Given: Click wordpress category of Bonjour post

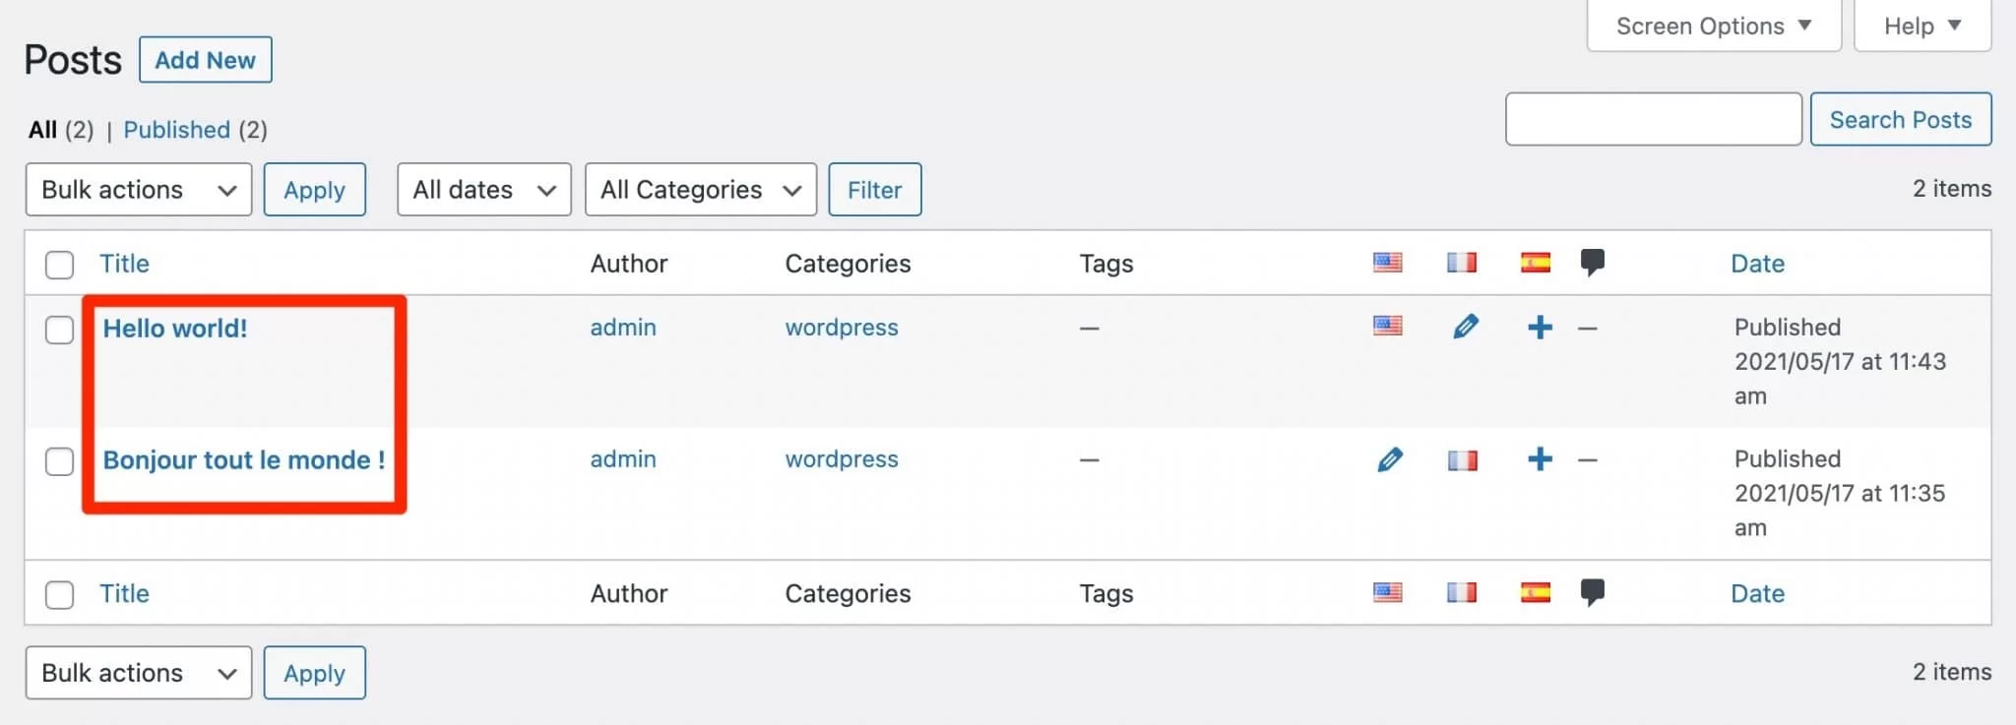Looking at the screenshot, I should [842, 459].
